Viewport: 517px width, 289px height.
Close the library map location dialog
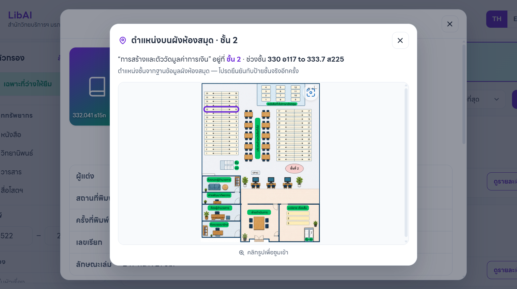tap(400, 41)
